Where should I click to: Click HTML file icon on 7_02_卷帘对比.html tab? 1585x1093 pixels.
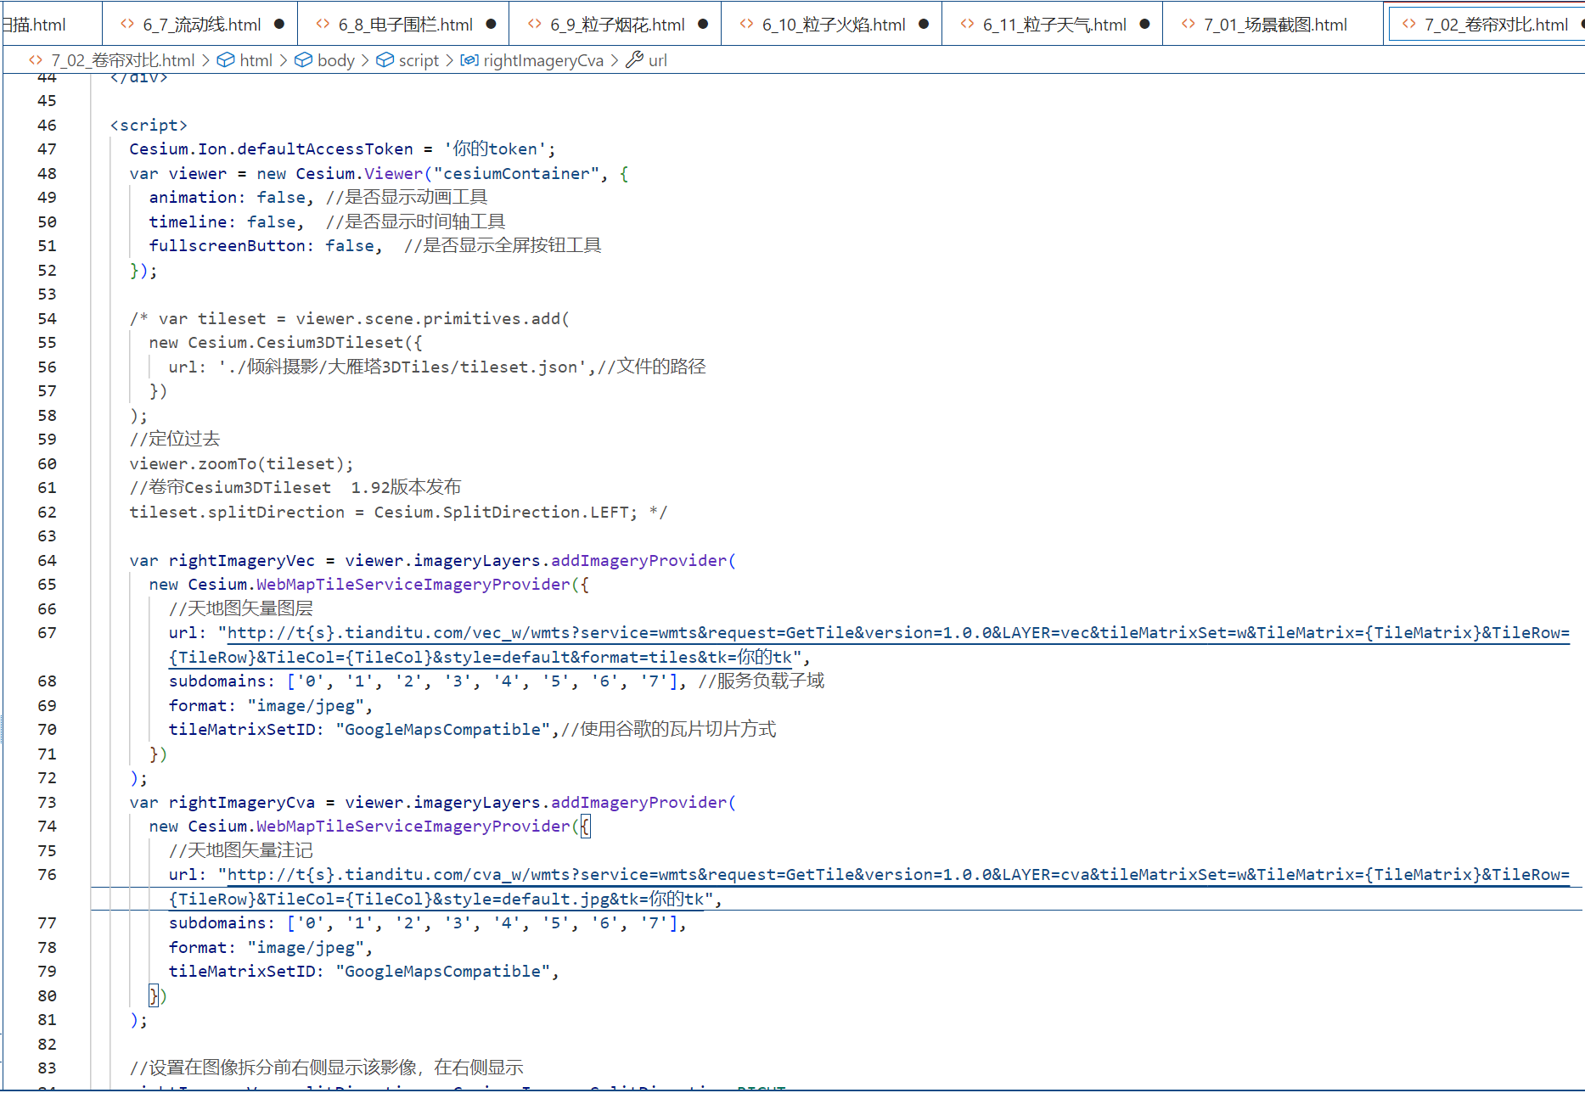(x=1409, y=25)
